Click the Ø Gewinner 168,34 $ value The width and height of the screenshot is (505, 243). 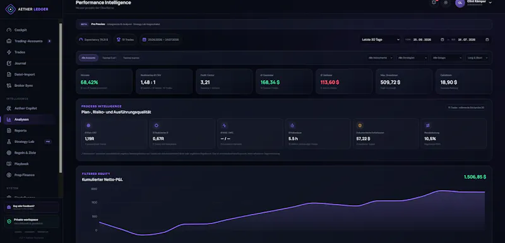point(270,82)
